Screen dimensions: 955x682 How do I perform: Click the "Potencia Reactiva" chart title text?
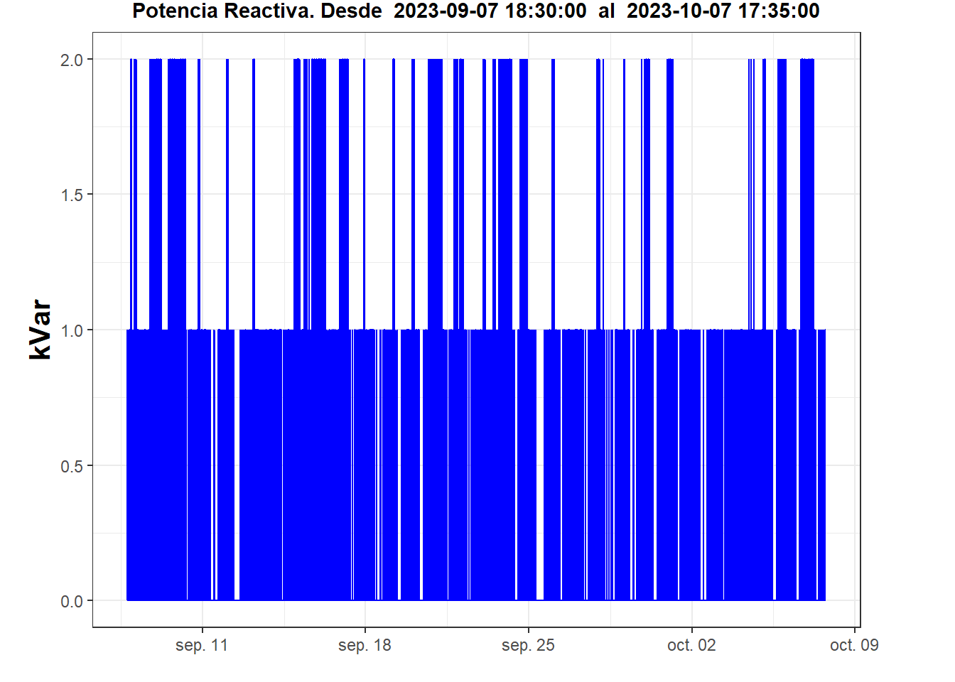(x=221, y=11)
